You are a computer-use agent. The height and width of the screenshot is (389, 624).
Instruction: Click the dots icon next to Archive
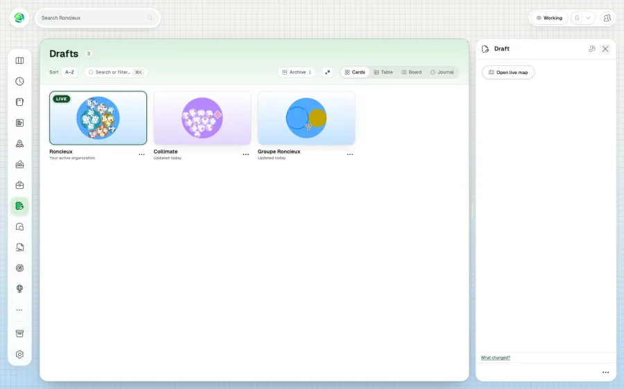(327, 72)
